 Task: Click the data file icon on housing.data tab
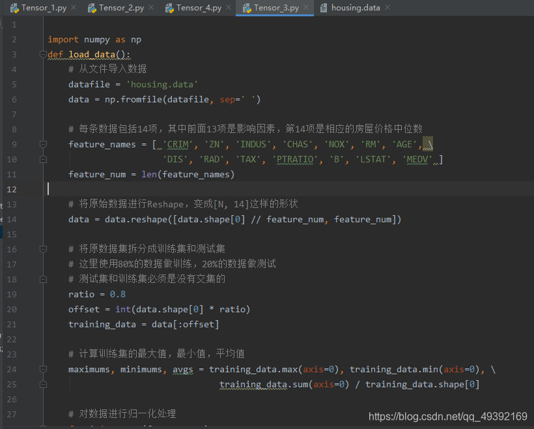coord(324,8)
